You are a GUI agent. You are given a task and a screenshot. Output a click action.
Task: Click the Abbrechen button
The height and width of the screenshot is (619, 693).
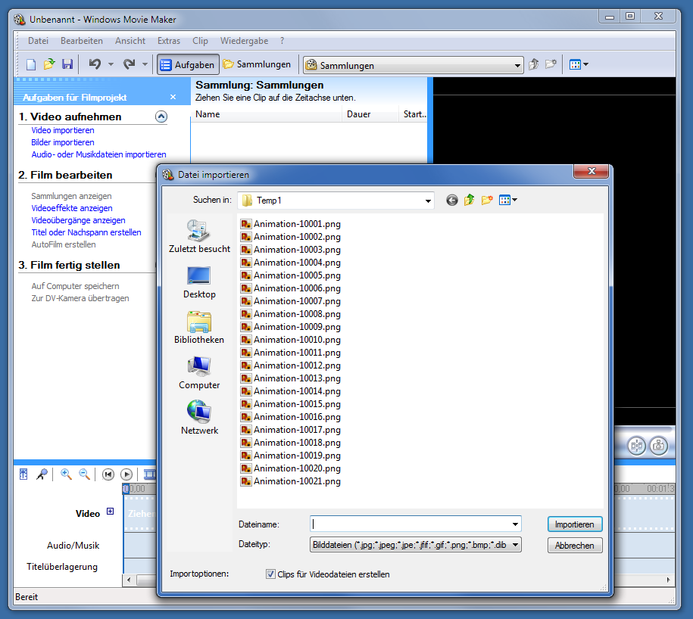[575, 546]
